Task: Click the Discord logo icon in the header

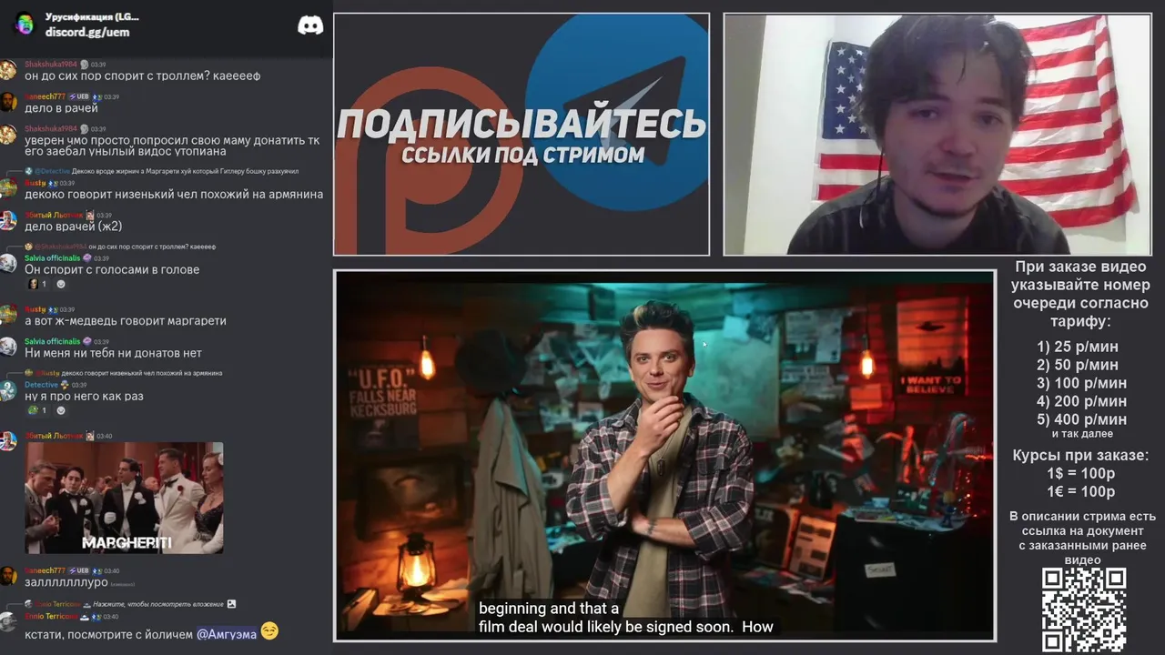Action: 310,25
